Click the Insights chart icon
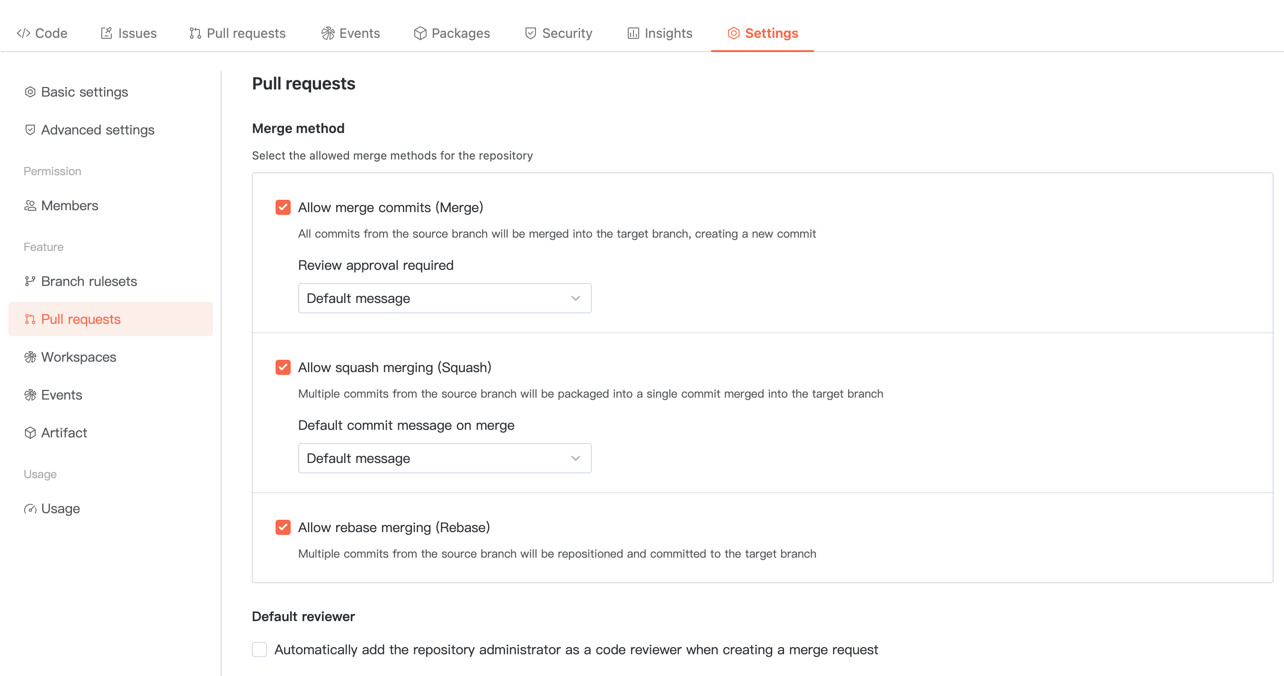1284x676 pixels. coord(633,34)
